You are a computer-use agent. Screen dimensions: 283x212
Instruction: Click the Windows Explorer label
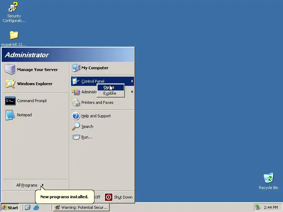(35, 84)
